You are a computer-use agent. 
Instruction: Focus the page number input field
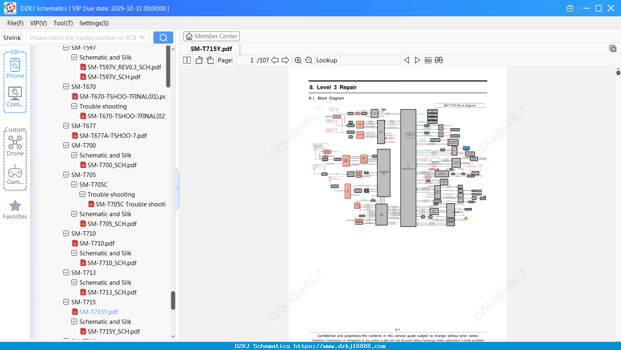click(x=246, y=60)
